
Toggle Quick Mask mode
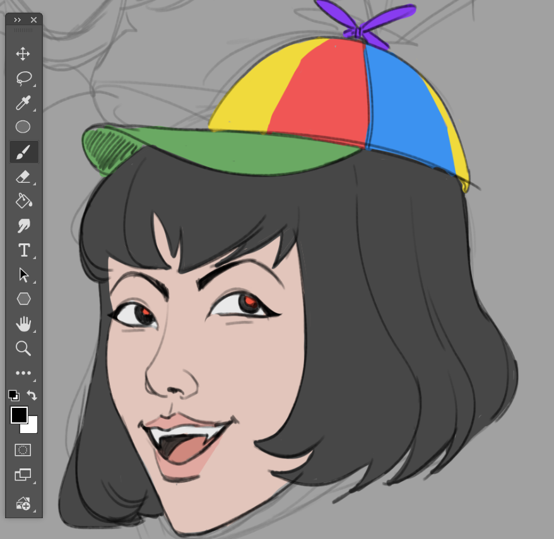23,450
